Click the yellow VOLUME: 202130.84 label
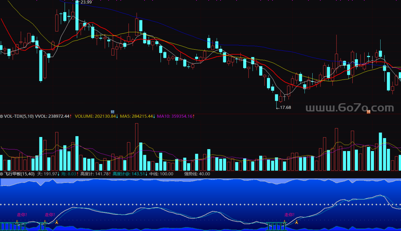401x231 pixels. tap(96, 116)
